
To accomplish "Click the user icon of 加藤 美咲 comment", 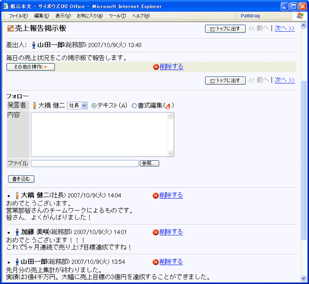I will pos(17,232).
